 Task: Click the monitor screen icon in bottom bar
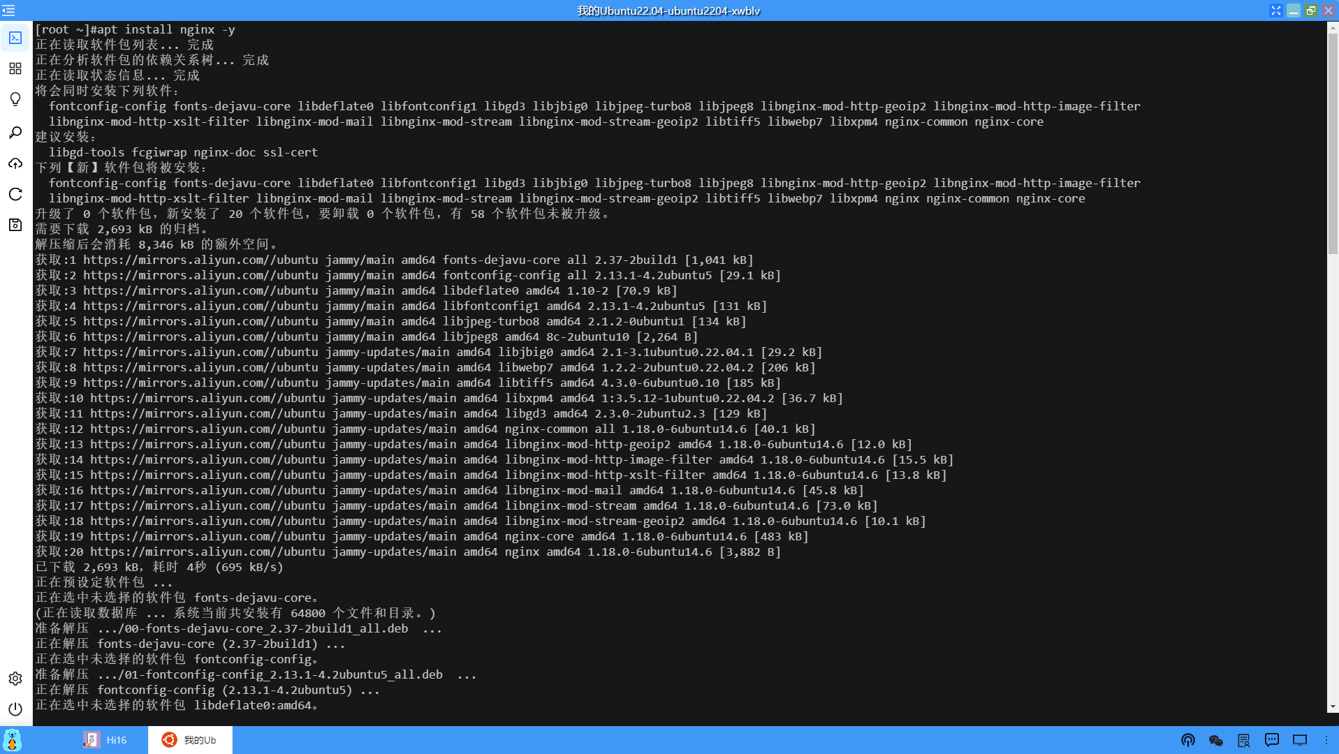pos(1300,740)
